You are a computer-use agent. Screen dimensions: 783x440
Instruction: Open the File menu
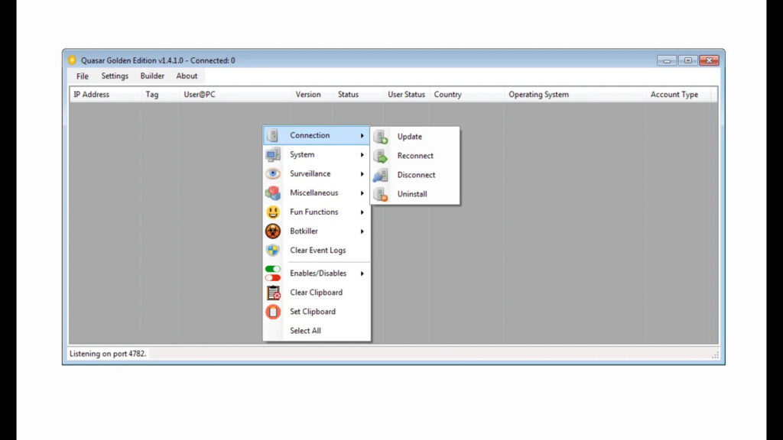tap(83, 76)
